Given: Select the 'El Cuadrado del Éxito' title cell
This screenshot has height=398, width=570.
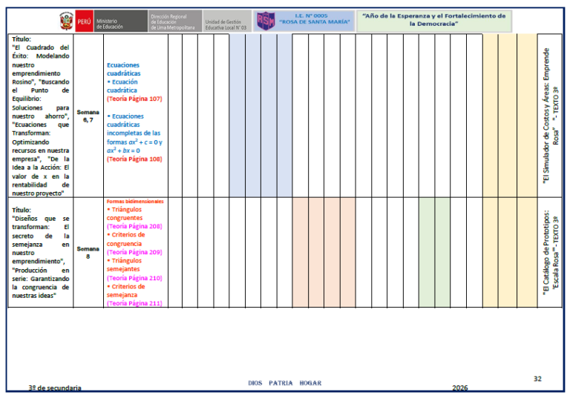Looking at the screenshot, I should (x=40, y=116).
